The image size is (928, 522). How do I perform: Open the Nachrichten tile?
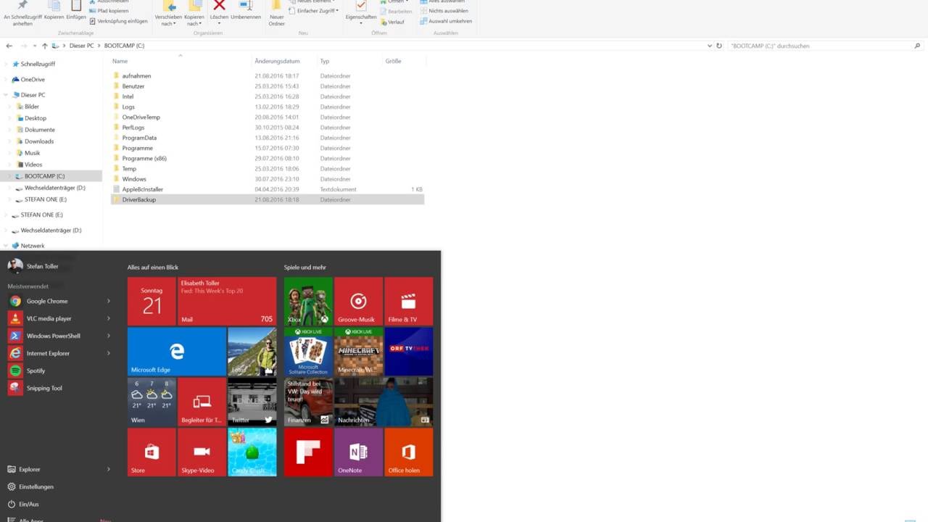click(384, 402)
